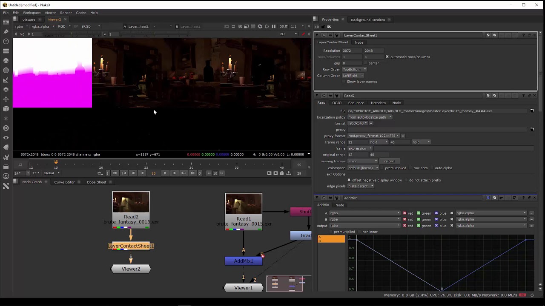This screenshot has width=545, height=306.
Task: Open the Metadata tab of Read2
Action: (378, 102)
